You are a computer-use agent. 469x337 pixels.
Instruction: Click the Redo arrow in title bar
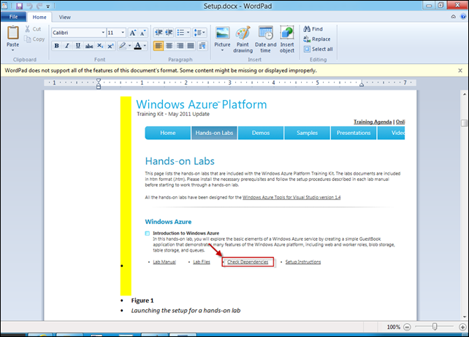pos(39,6)
